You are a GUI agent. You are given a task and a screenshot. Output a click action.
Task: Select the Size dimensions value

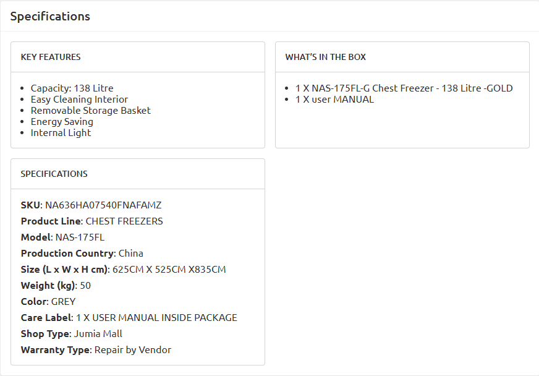(169, 270)
